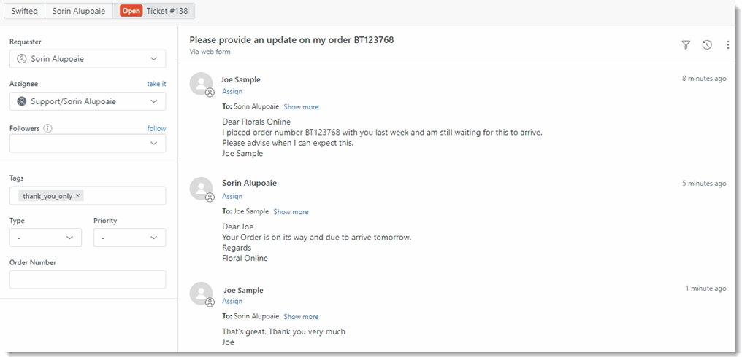Show more recipients on first message
Viewport: 742px width, 357px height.
(x=301, y=107)
